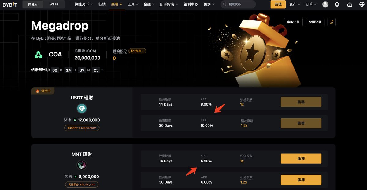Open the 积分加成 points boost link
The width and height of the screenshot is (367, 190).
coord(137,51)
